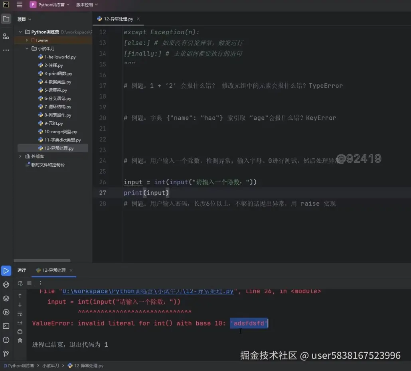Click the print console output icon
The width and height of the screenshot is (411, 371).
click(20, 332)
